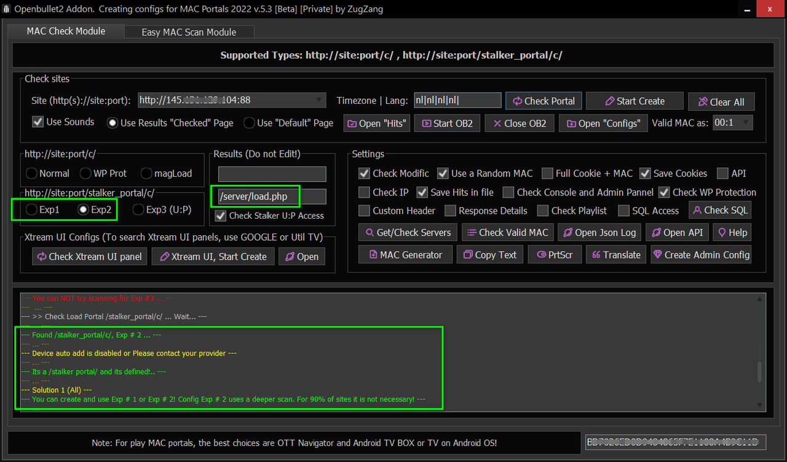Screen dimensions: 787x462
Task: Enable the Check Playlist checkbox
Action: tap(542, 211)
